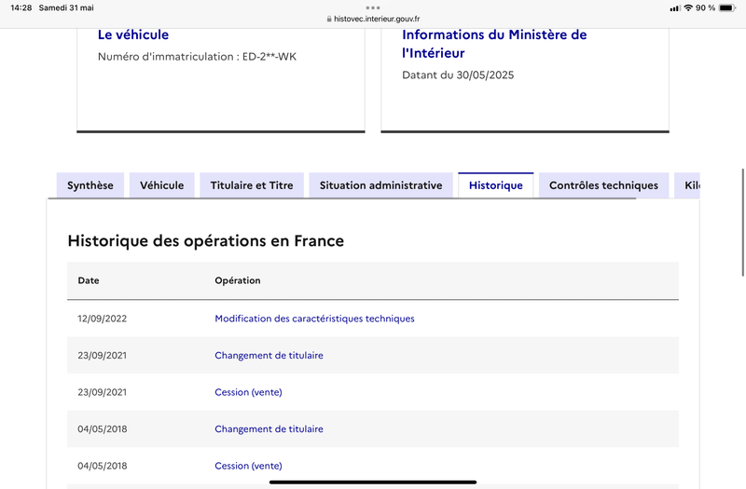Click the Date column header
Screen dimensions: 746x489
click(x=89, y=280)
